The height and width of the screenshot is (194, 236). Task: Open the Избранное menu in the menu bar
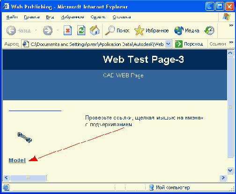73,17
